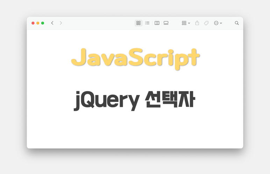The image size is (270, 174).
Task: Click the jQuery 선택자 title text
Action: coord(134,101)
